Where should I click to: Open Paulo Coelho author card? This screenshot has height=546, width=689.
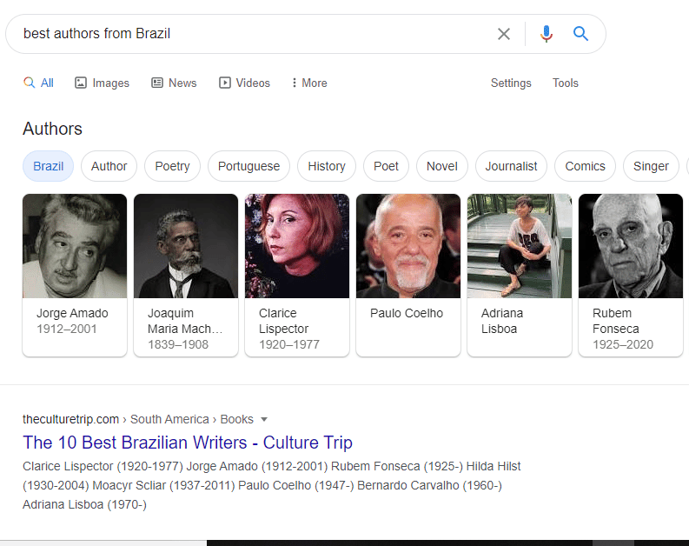408,276
